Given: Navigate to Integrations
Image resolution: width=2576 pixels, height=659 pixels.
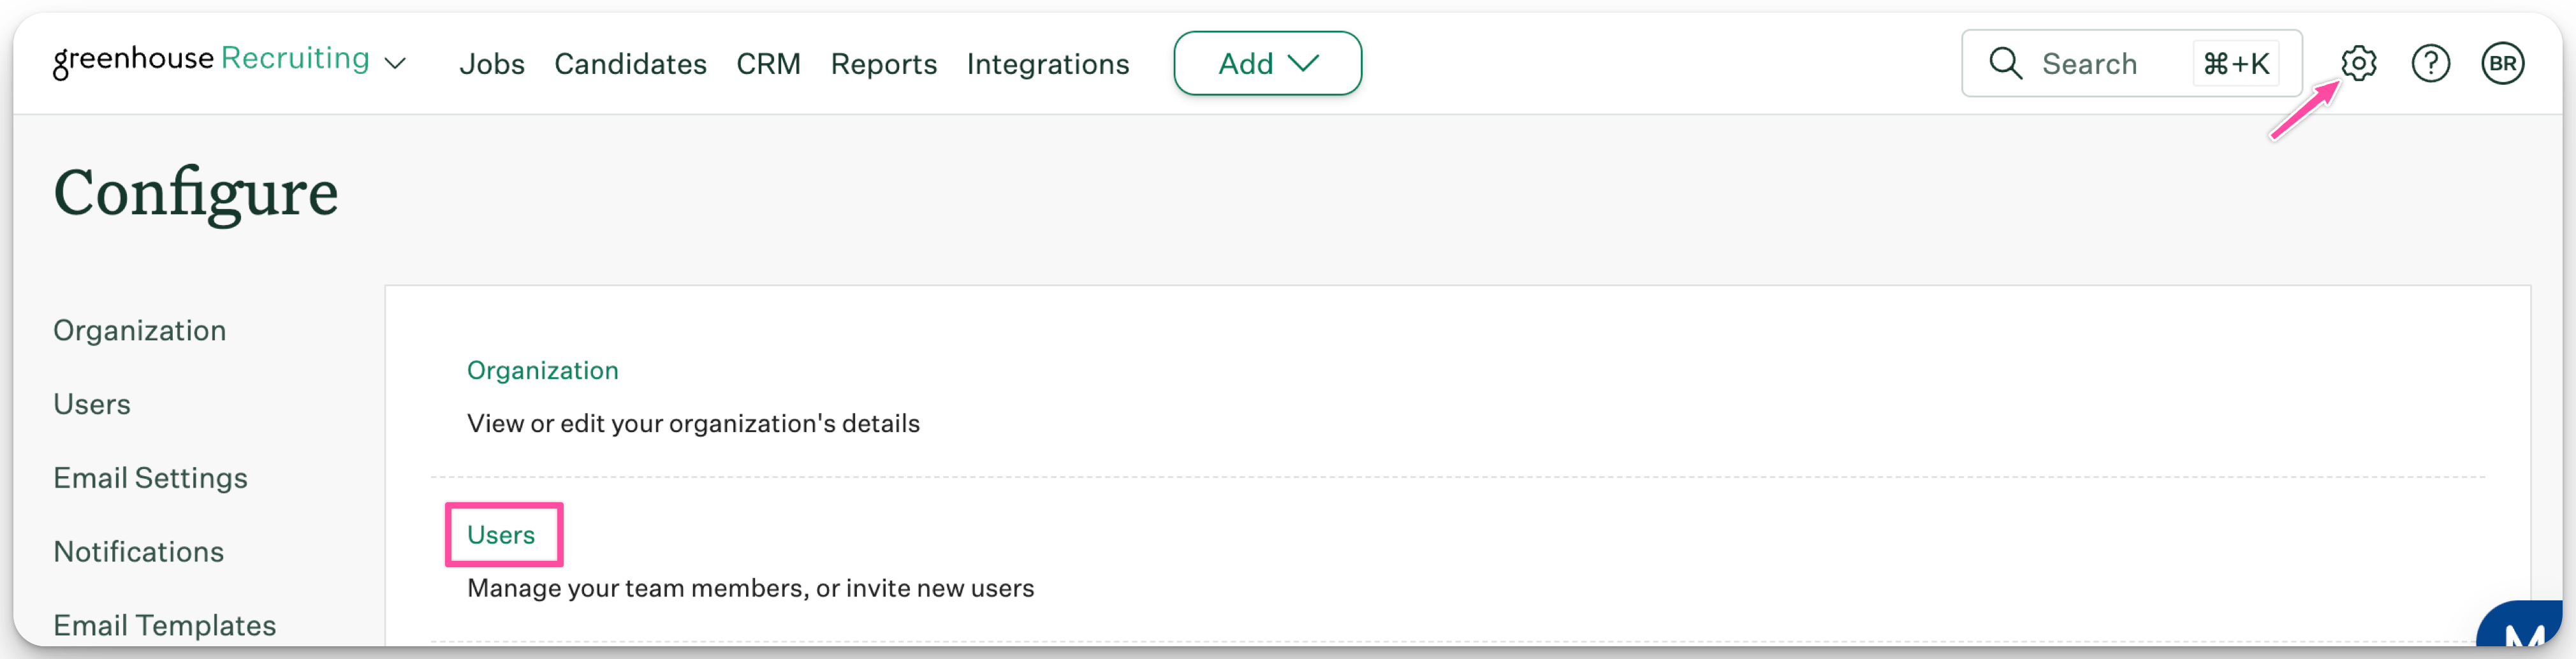Looking at the screenshot, I should click(x=1047, y=64).
